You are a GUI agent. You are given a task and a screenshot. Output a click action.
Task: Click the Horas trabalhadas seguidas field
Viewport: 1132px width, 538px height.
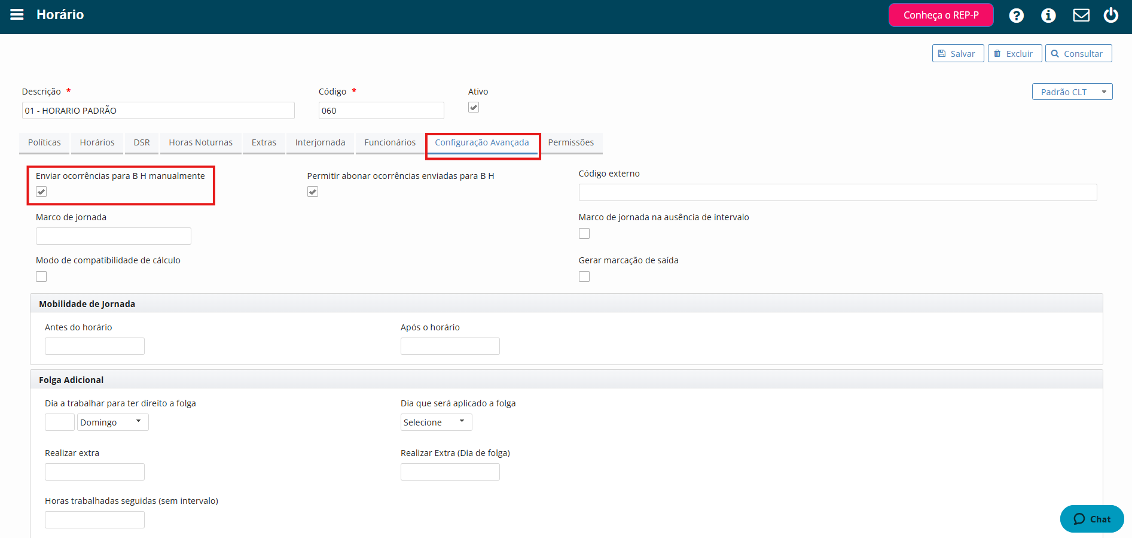coord(94,519)
